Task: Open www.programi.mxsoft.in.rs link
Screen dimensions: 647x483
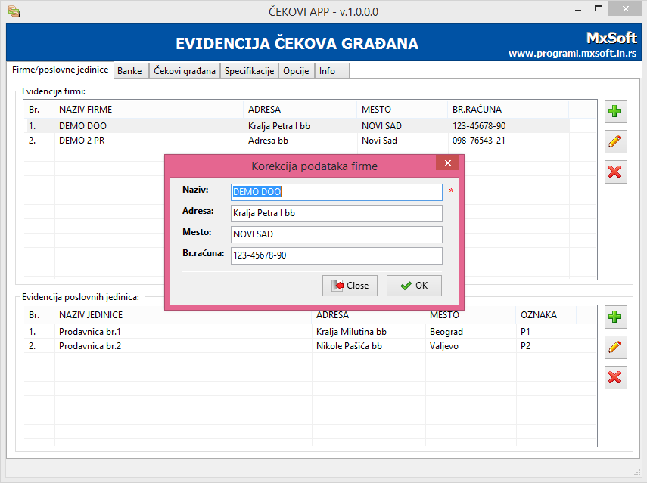Action: tap(572, 54)
